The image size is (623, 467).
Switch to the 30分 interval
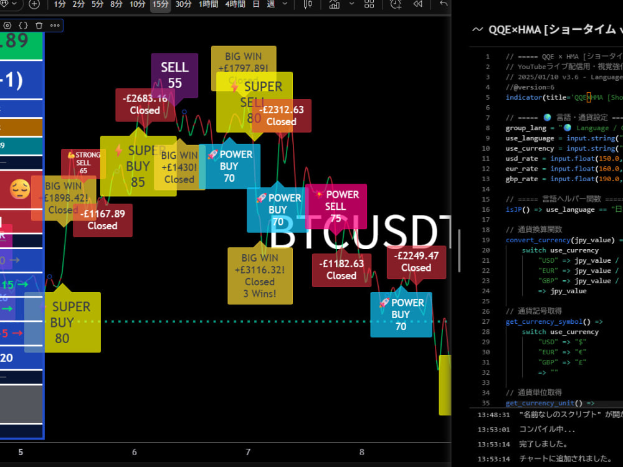(x=183, y=4)
